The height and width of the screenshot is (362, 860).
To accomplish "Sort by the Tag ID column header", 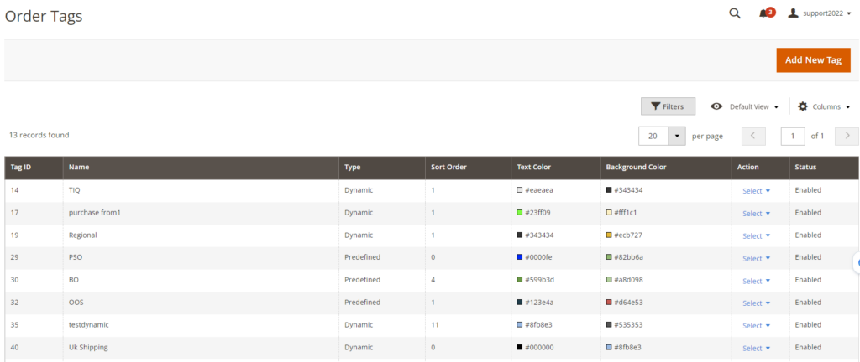I will (x=21, y=167).
